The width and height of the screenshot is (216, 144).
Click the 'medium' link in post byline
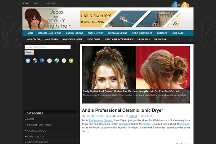pos(133,116)
